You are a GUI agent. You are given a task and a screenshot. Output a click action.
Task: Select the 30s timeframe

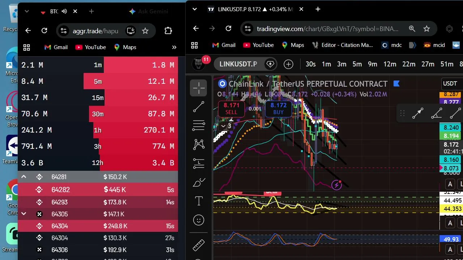[x=311, y=64]
